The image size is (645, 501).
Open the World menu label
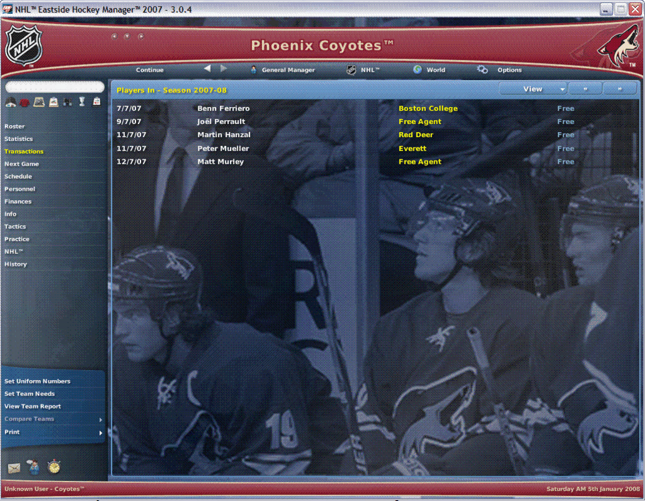tap(436, 70)
